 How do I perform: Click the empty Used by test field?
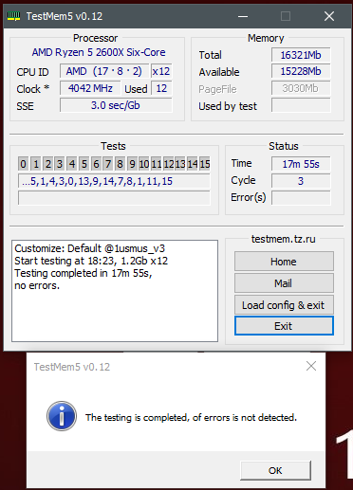pyautogui.click(x=301, y=105)
